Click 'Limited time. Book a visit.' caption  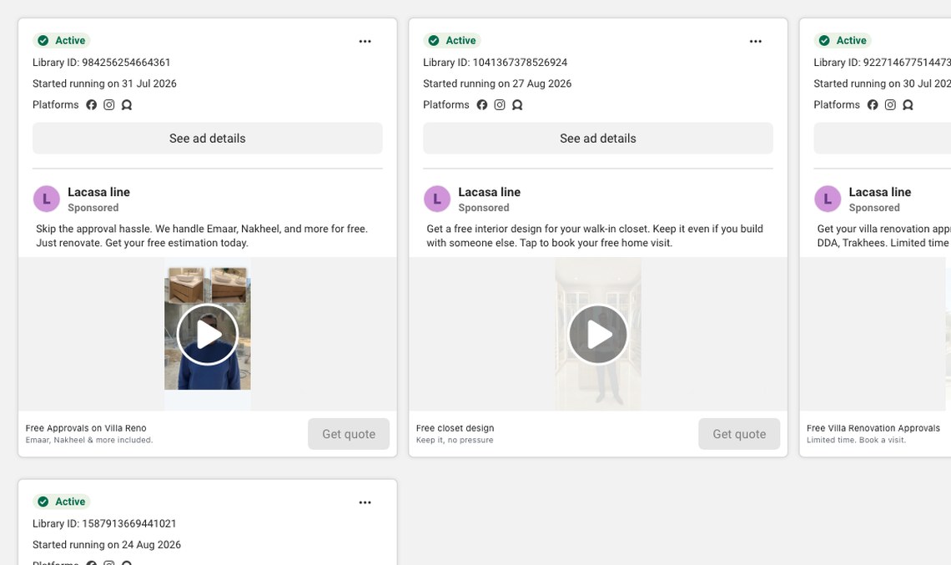857,440
